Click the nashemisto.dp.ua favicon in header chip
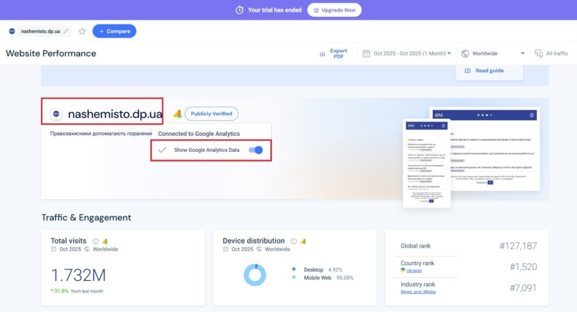The height and width of the screenshot is (312, 577). [x=13, y=32]
